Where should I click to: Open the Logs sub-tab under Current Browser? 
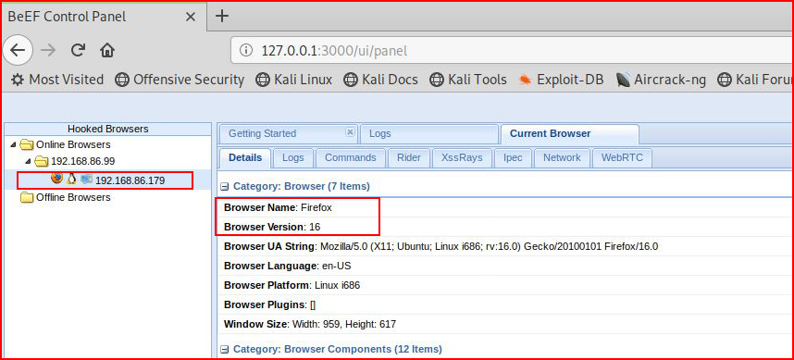(x=293, y=157)
